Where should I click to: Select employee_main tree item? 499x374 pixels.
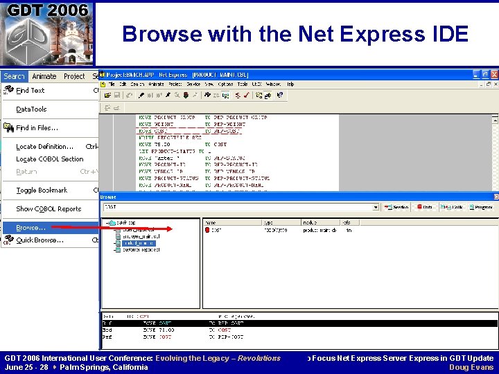141,237
